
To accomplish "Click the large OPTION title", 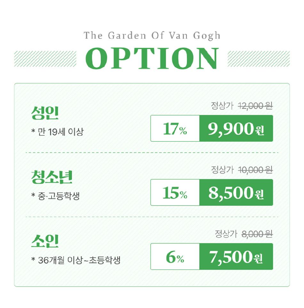I will 152,58.
